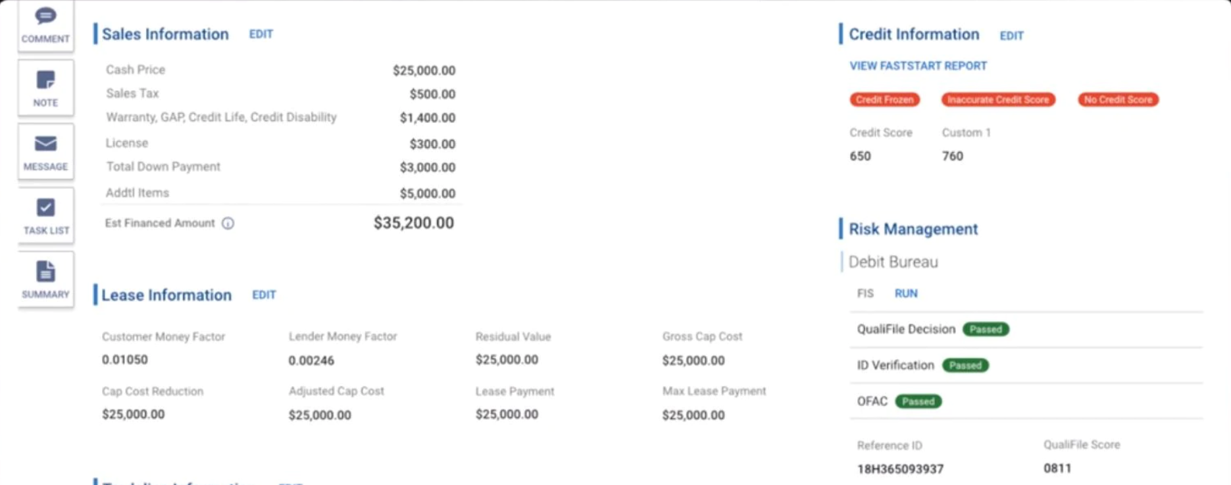
Task: Click the Inaccurate Credit Score tag
Action: click(x=998, y=99)
